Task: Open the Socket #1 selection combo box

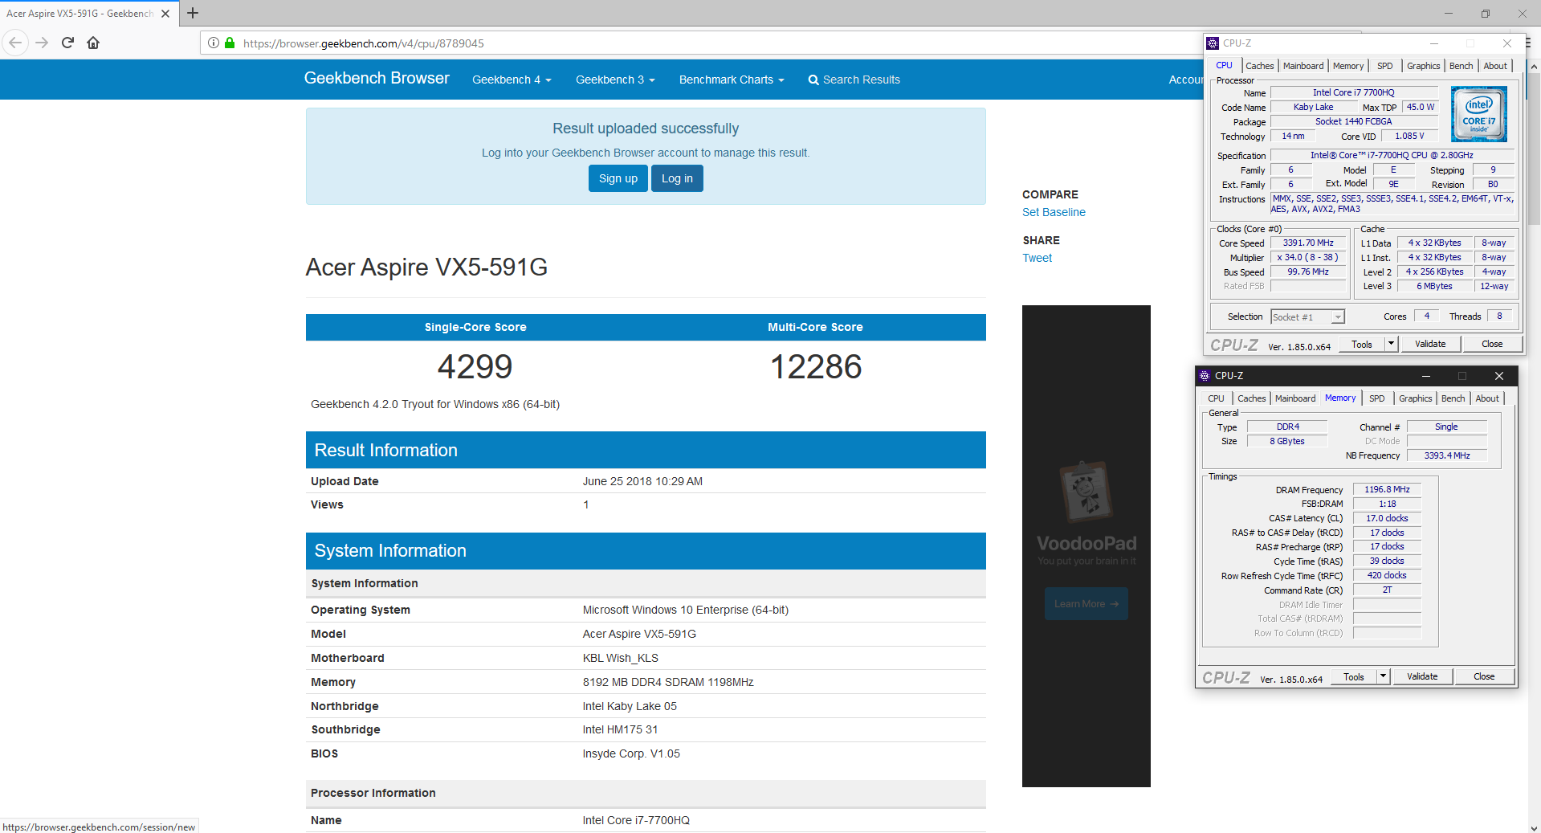Action: click(x=1307, y=317)
